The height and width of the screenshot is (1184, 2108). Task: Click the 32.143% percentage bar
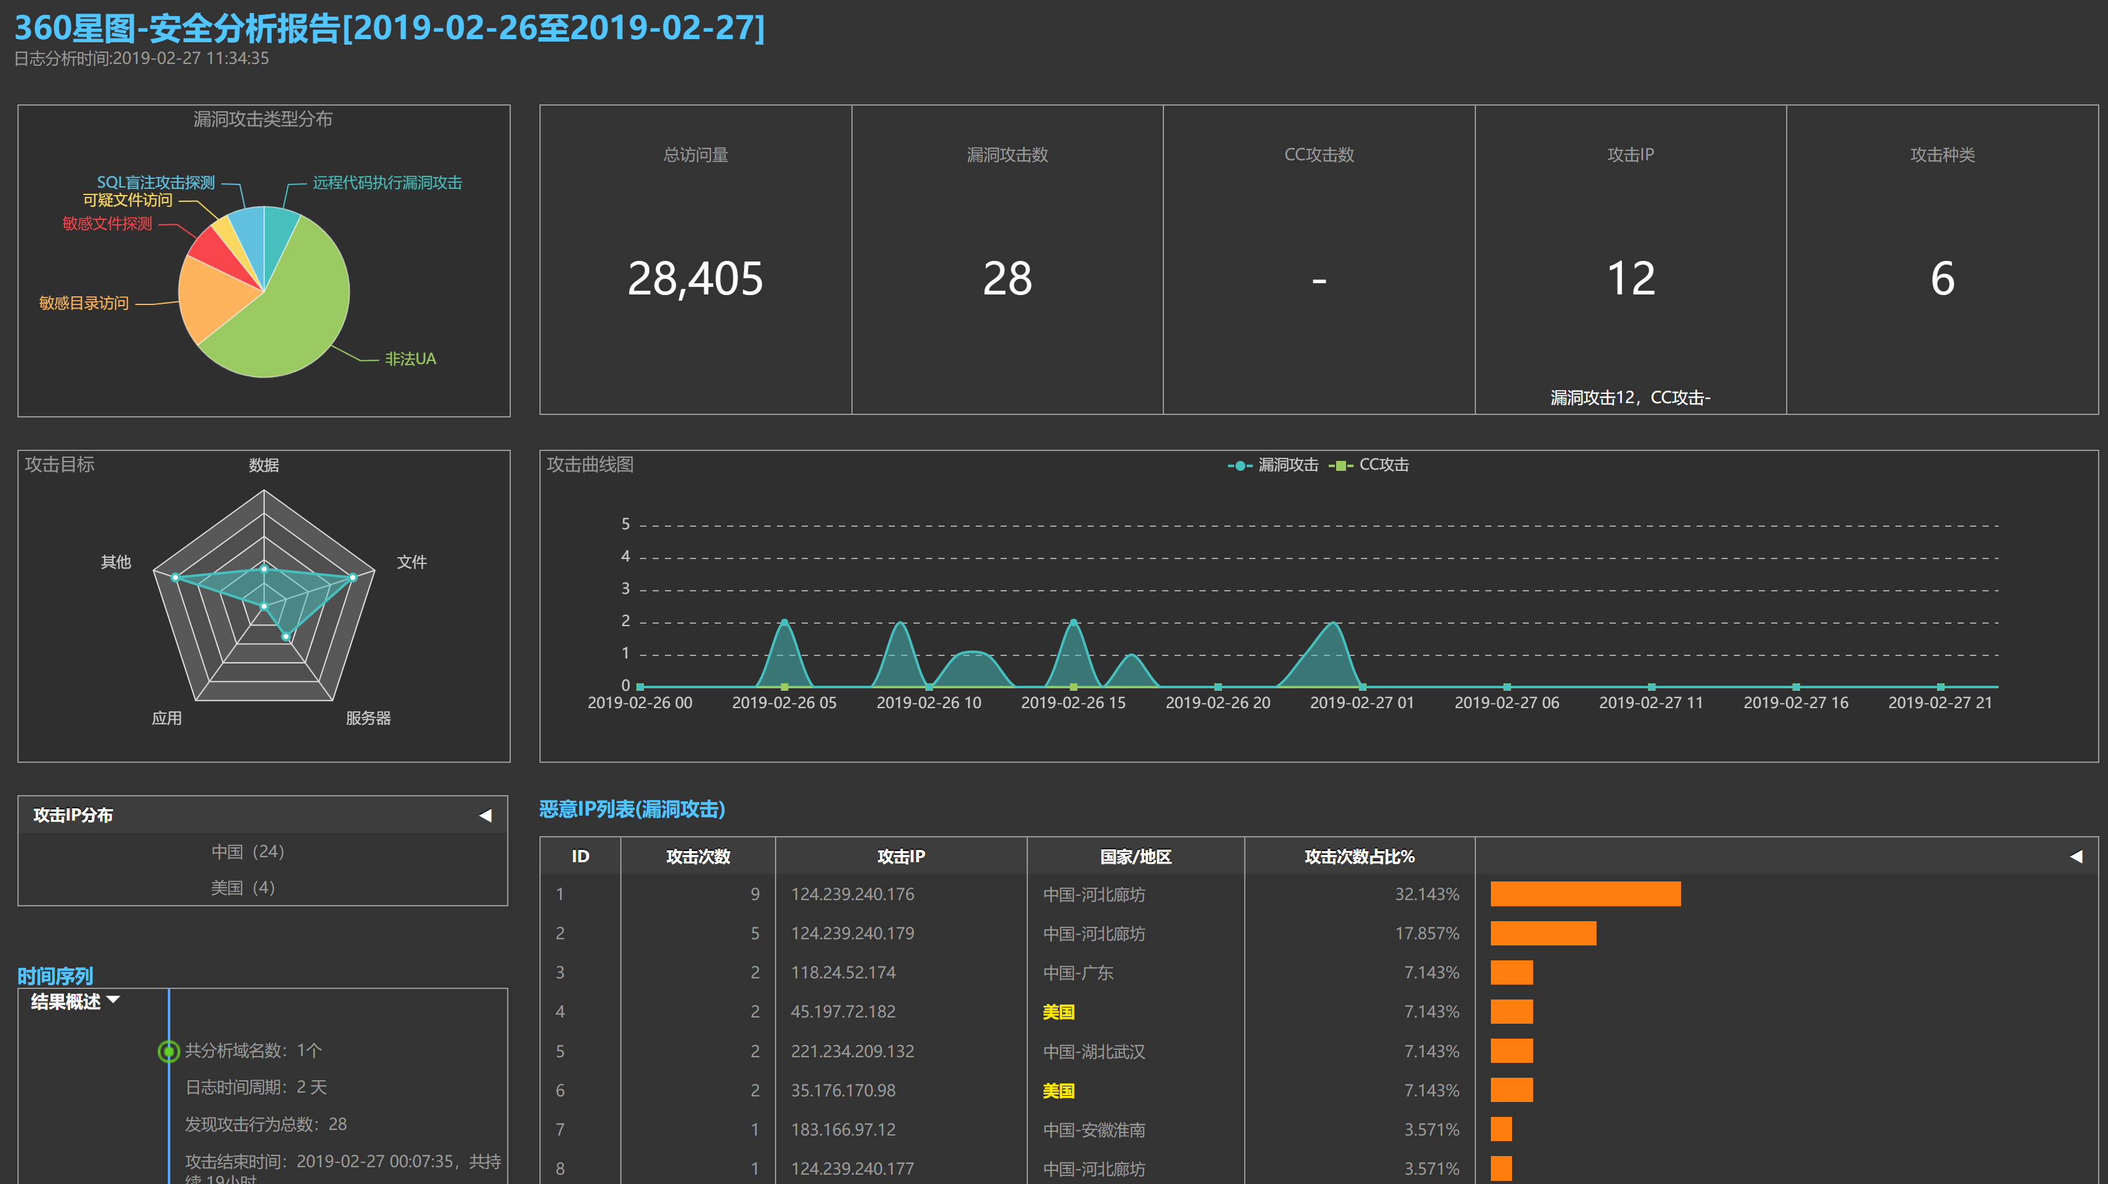pyautogui.click(x=1585, y=893)
